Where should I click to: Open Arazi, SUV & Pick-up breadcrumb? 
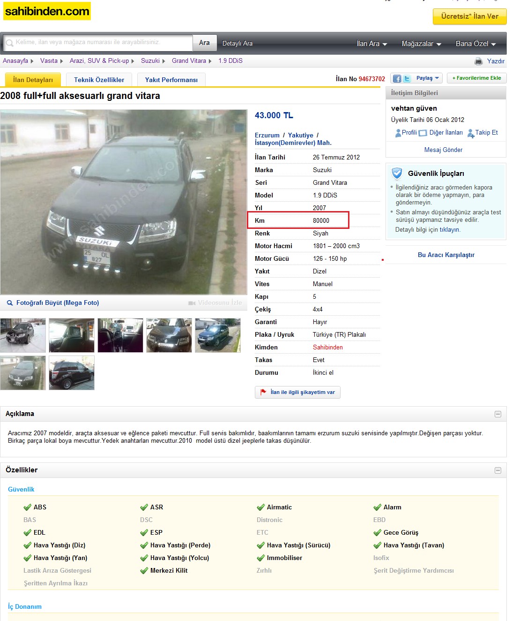(x=99, y=61)
